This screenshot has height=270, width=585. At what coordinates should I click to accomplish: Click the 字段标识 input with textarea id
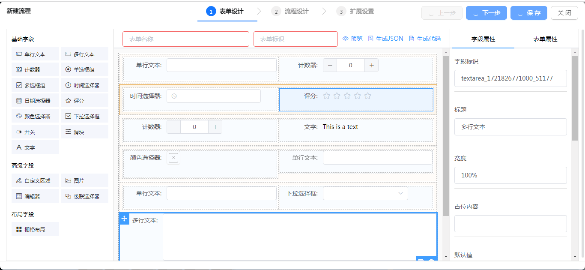tap(510, 78)
